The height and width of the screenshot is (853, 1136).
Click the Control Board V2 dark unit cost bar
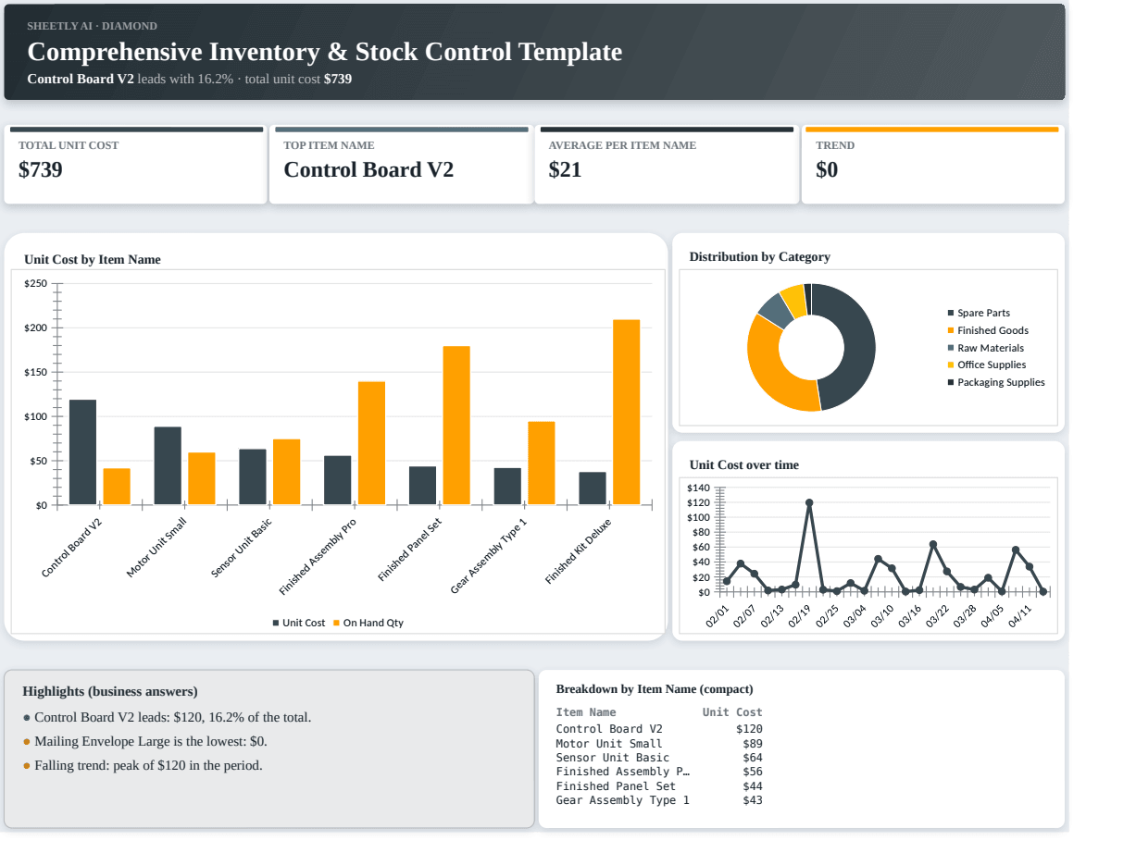(x=82, y=452)
